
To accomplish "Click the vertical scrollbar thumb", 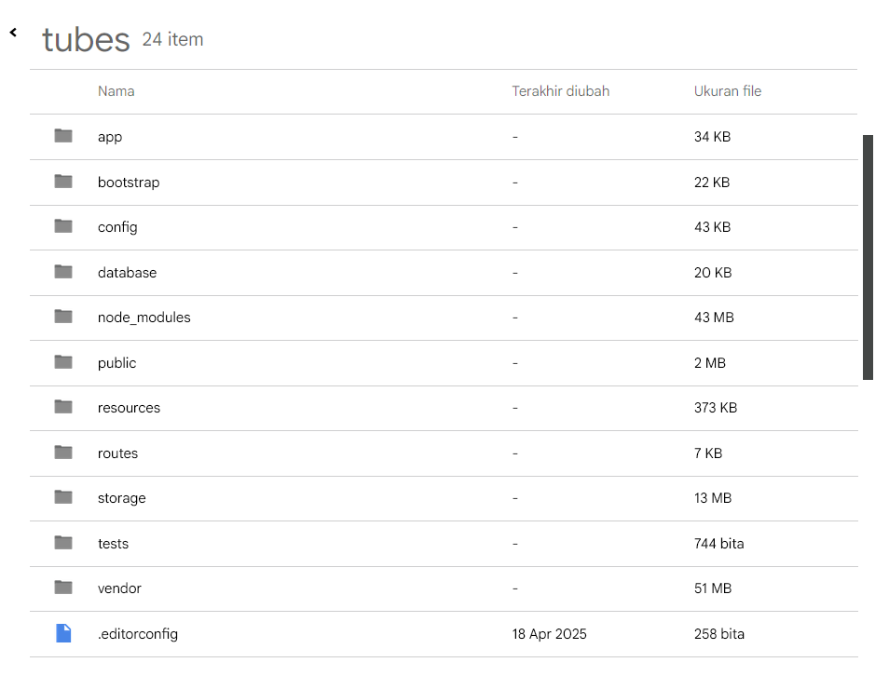I will (868, 257).
